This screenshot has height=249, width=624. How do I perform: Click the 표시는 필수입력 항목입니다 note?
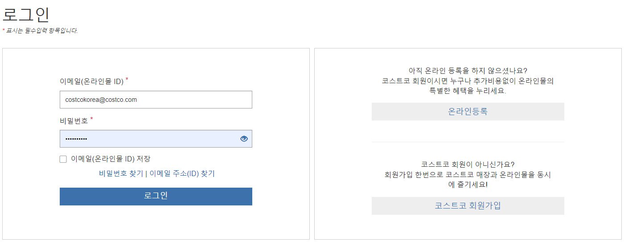(42, 31)
